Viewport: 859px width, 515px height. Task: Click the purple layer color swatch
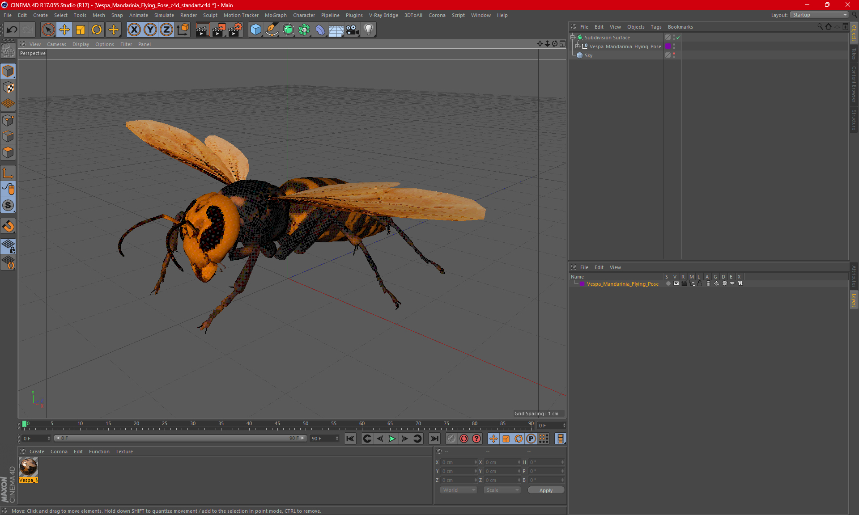point(582,284)
